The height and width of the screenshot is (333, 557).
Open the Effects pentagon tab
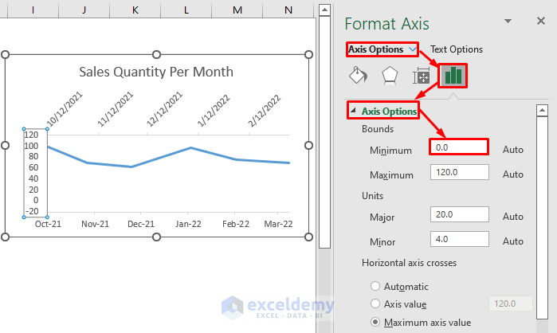(390, 75)
